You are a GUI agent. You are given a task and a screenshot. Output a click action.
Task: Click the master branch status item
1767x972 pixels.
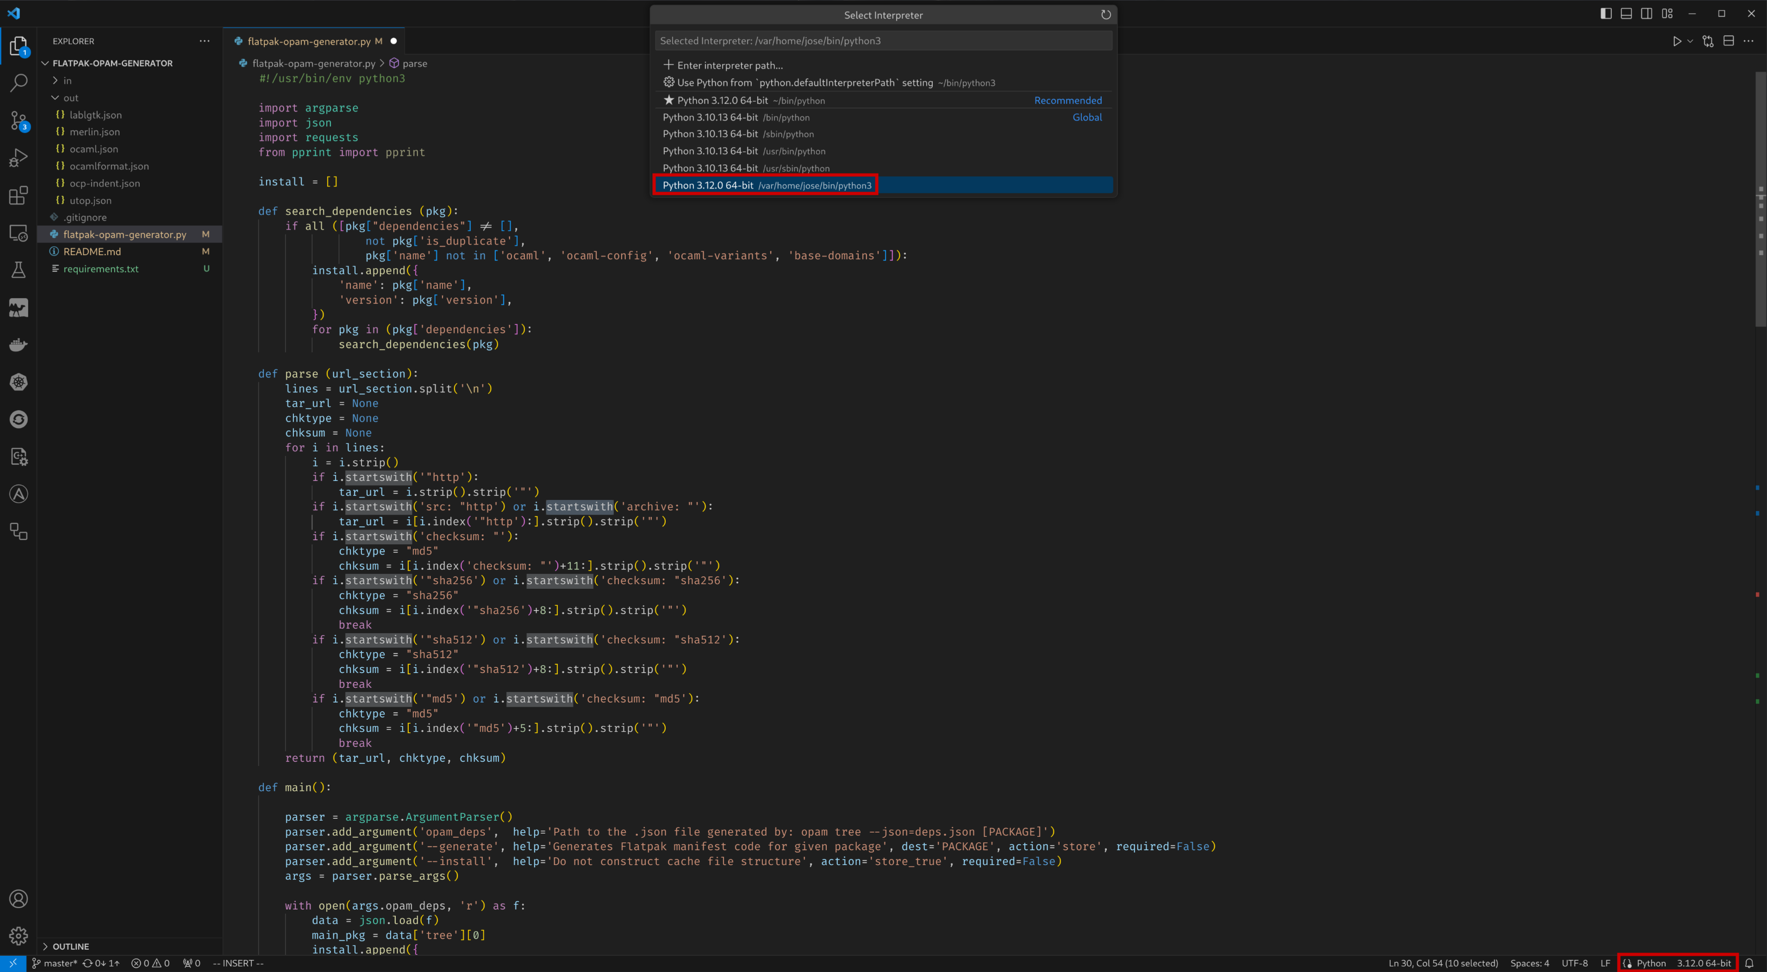click(55, 963)
